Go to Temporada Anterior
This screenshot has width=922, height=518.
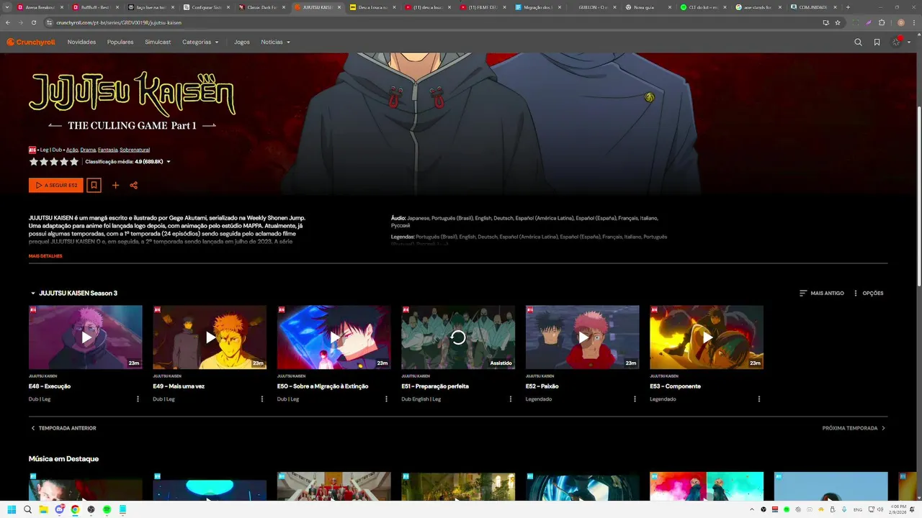[x=63, y=428]
